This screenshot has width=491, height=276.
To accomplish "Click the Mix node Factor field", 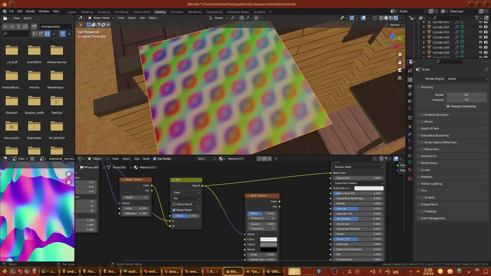I will (x=186, y=216).
